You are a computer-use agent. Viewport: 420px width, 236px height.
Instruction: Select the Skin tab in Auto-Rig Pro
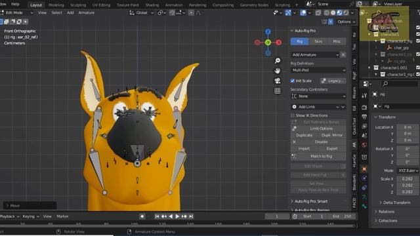point(318,41)
